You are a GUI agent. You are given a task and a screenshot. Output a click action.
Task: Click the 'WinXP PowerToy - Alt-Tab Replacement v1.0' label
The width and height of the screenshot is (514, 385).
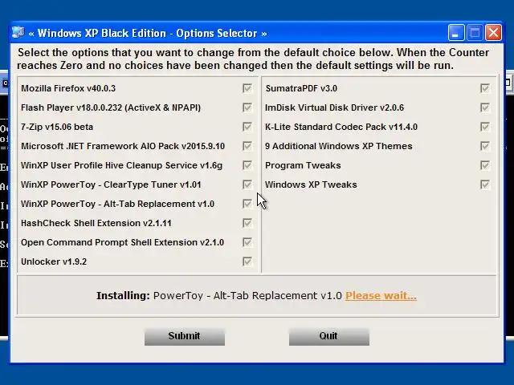(x=117, y=204)
